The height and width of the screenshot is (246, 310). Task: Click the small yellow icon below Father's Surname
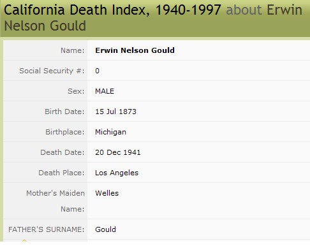24,241
